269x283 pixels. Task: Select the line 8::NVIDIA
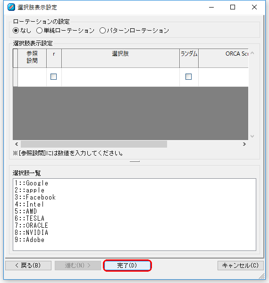[32, 232]
